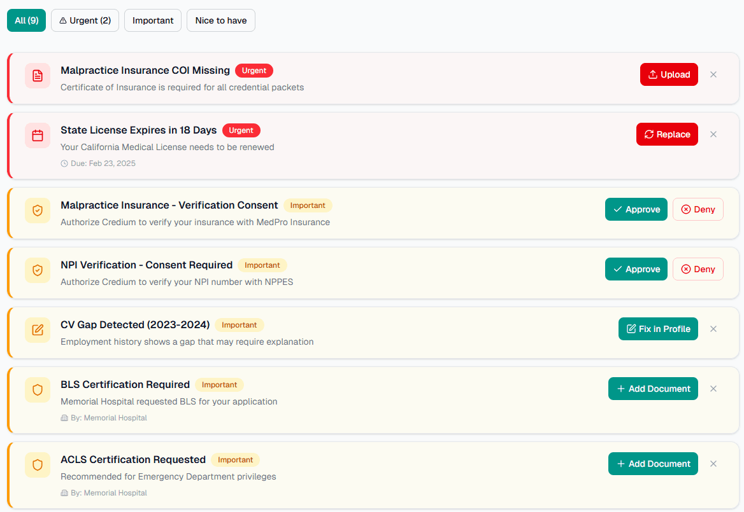Dismiss the Malpractice Insurance COI Missing alert
This screenshot has width=744, height=512.
point(713,74)
